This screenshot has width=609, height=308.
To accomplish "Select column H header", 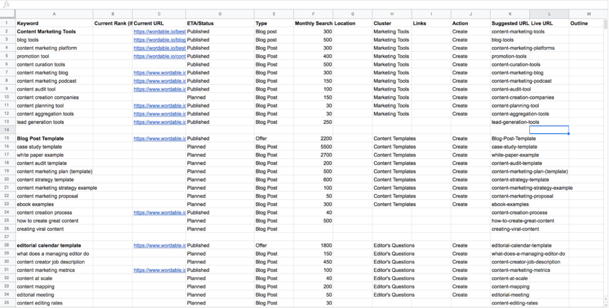I will click(392, 14).
